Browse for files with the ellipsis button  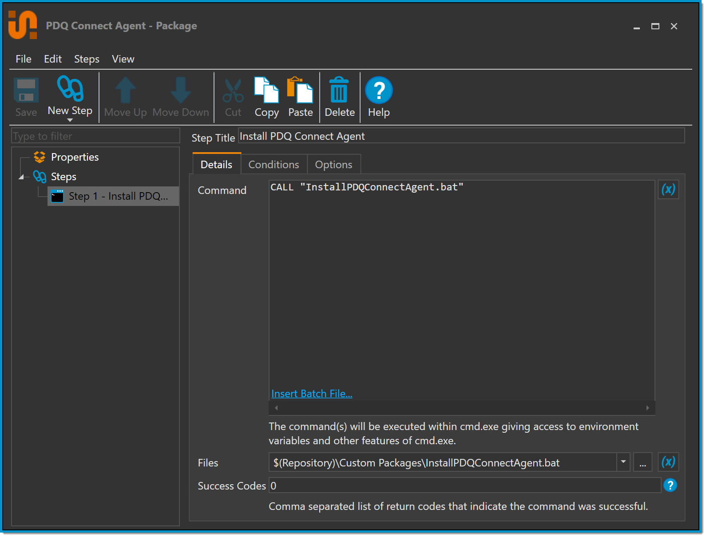(643, 462)
